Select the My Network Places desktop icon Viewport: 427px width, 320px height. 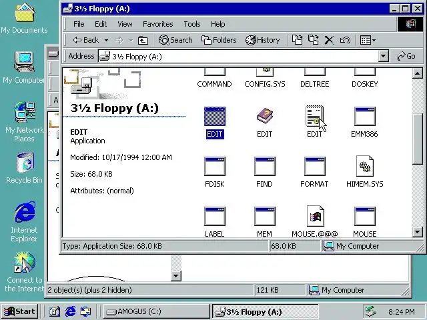point(24,122)
